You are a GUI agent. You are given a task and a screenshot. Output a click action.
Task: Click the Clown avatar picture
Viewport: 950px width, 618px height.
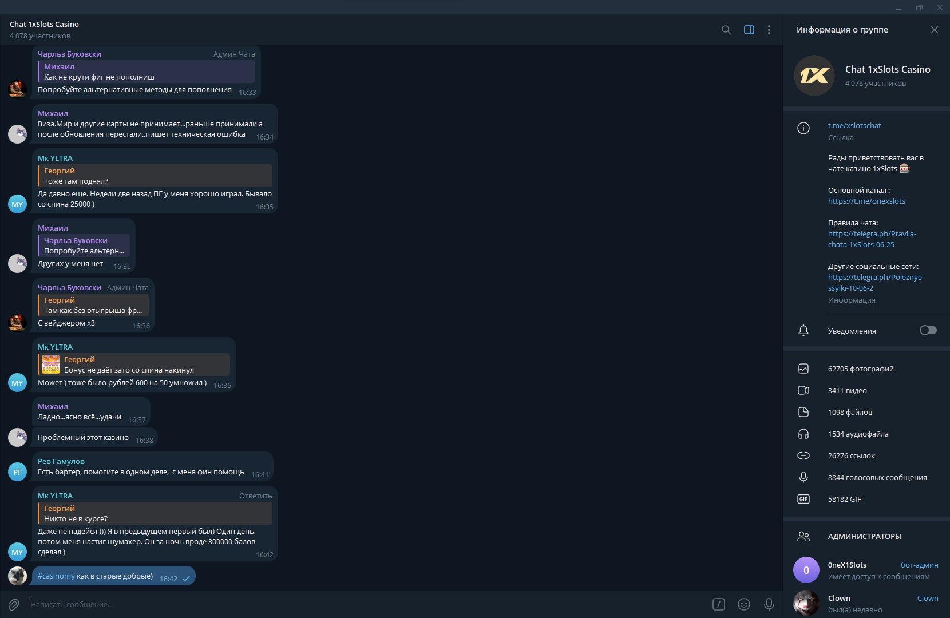806,603
